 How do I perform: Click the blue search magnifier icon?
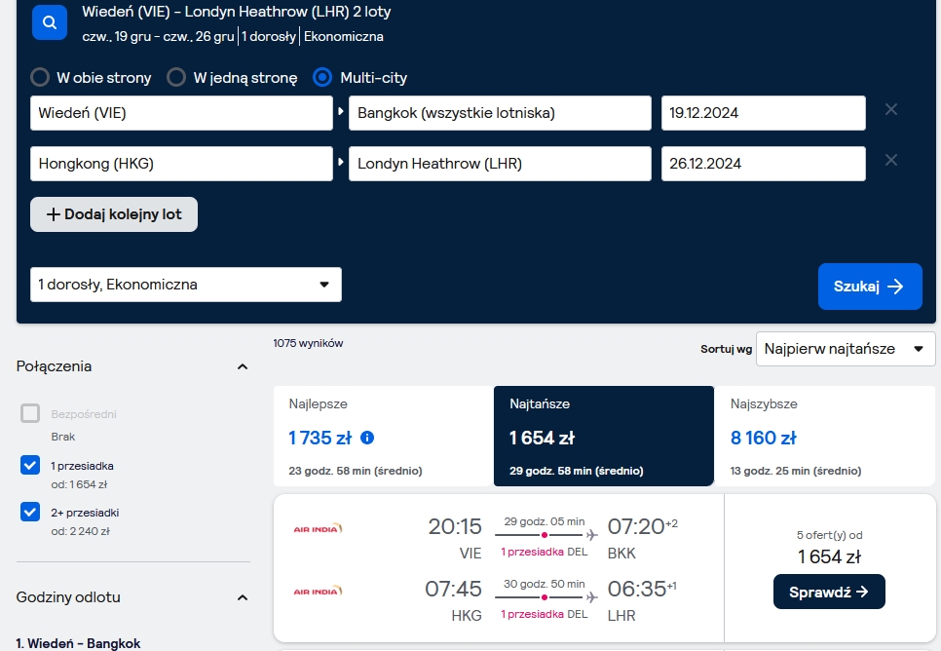pos(50,22)
